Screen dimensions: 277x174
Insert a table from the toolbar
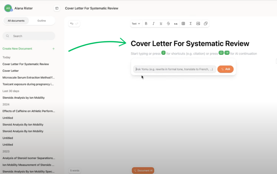pyautogui.click(x=183, y=24)
